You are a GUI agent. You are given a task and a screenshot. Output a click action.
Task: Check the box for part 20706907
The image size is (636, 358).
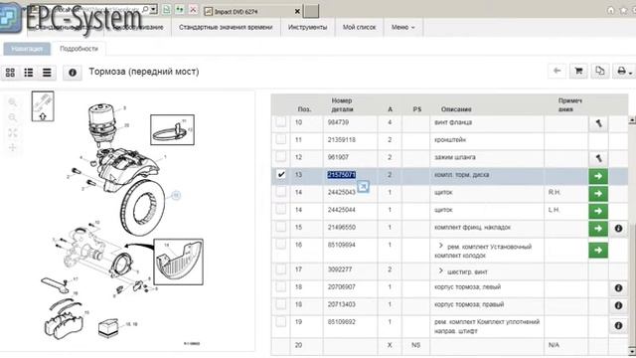[x=280, y=287]
